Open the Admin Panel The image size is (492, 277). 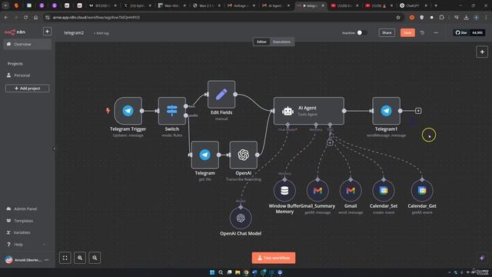27,209
